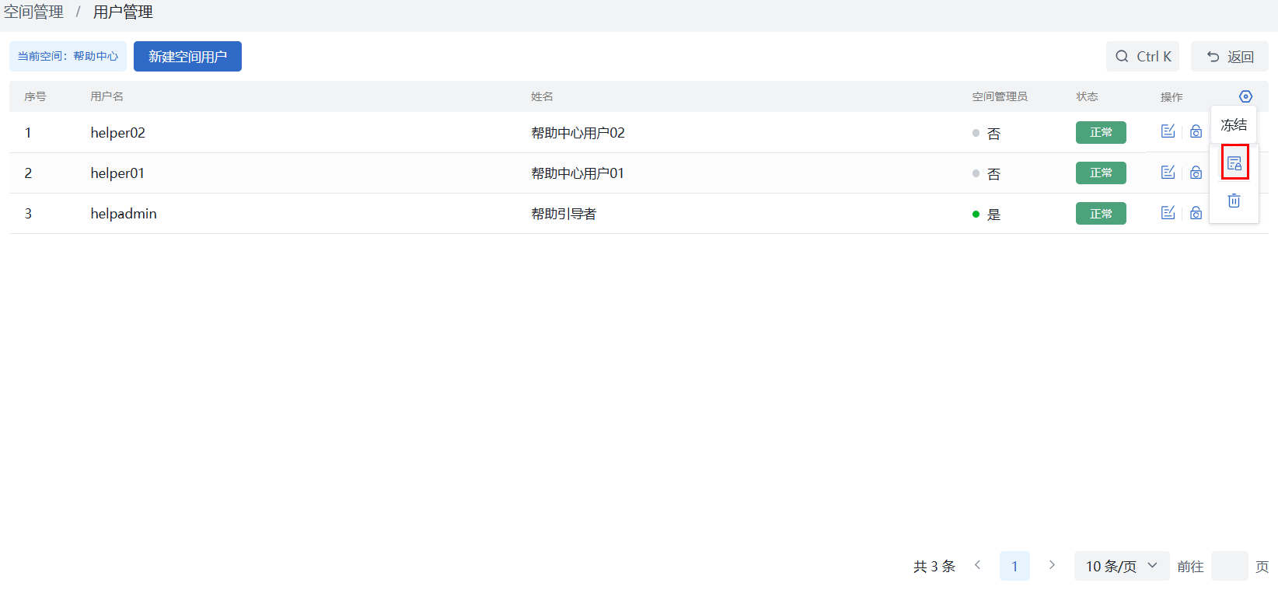This screenshot has height=590, width=1278.
Task: Edit the helper01 user row
Action: coord(1168,172)
